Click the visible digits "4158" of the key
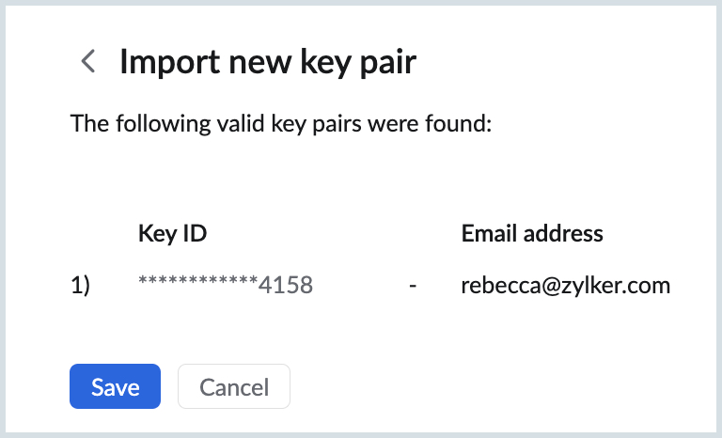This screenshot has height=438, width=722. pos(286,286)
